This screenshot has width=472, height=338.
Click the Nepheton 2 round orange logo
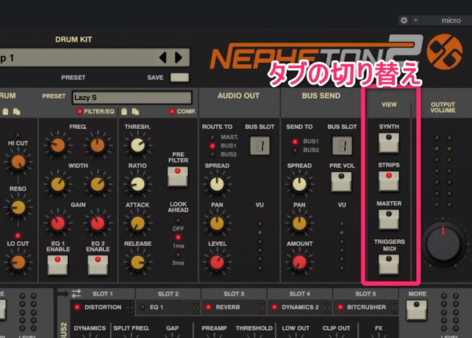tap(444, 51)
